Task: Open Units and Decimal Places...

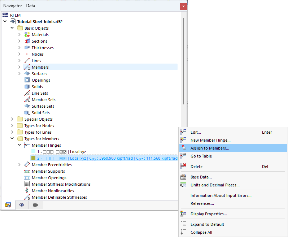Action: 233,185
